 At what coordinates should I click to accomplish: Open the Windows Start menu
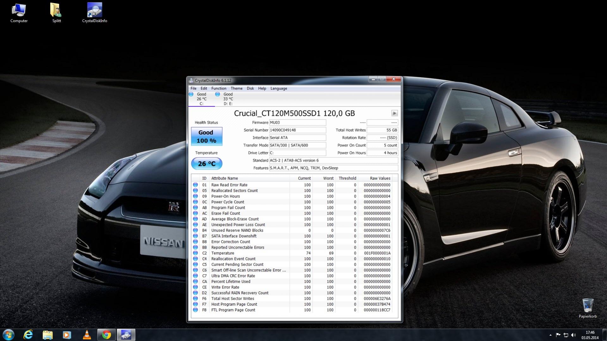click(x=9, y=335)
